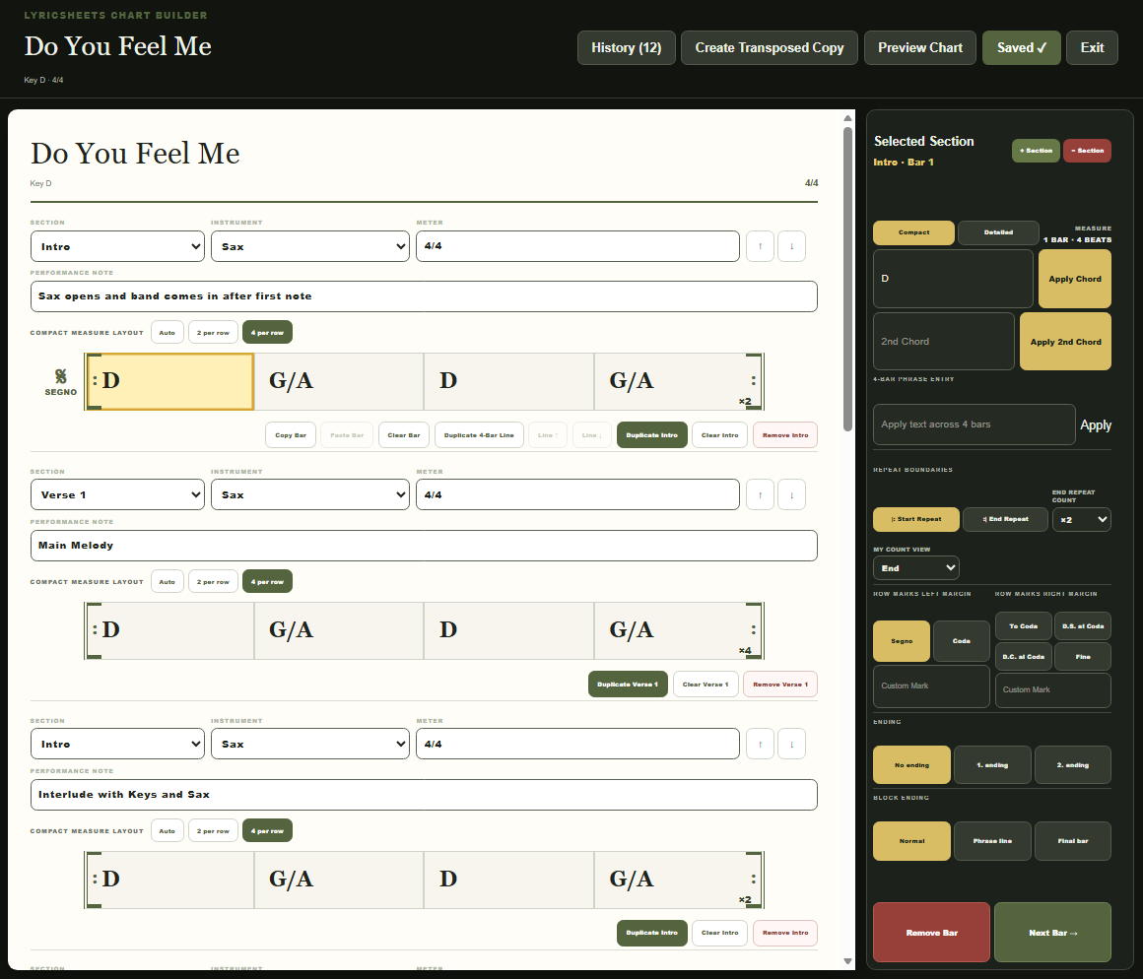Open Preview Chart
The width and height of the screenshot is (1143, 979).
click(920, 47)
